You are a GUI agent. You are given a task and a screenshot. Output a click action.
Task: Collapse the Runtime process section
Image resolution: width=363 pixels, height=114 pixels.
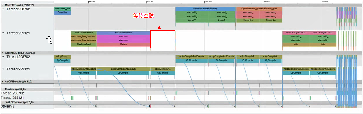3,89
